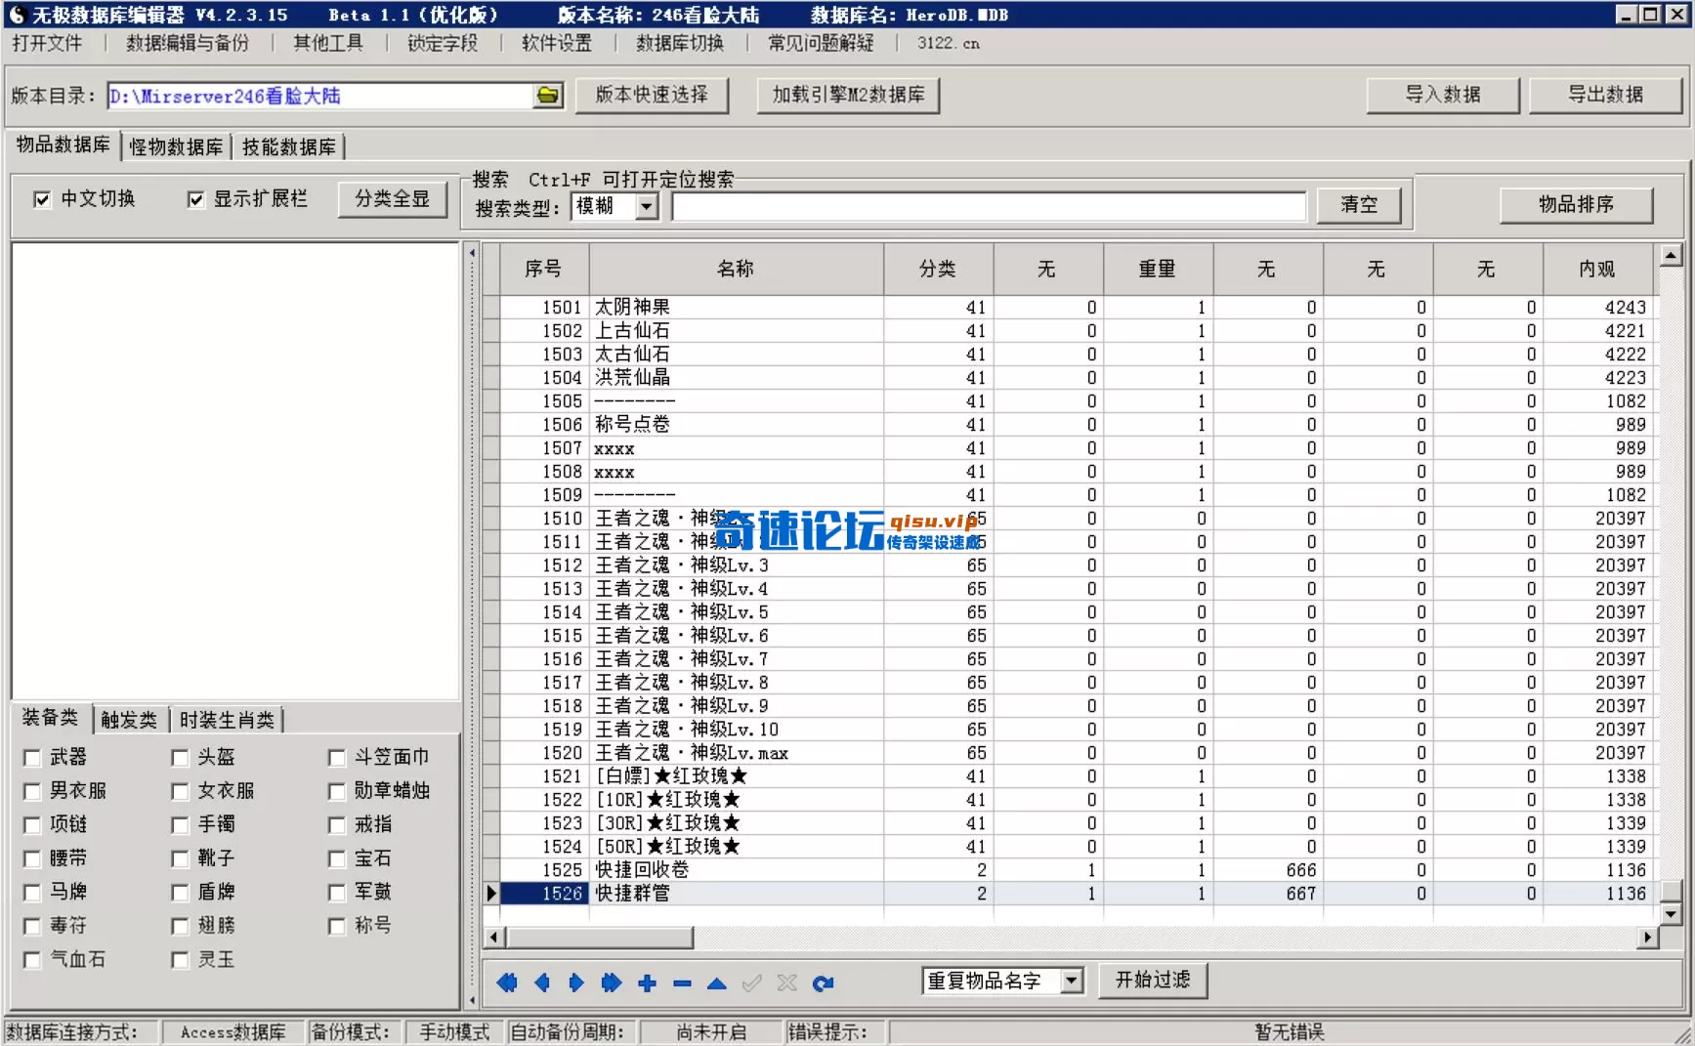Click the 导出数据 export button

(1605, 95)
